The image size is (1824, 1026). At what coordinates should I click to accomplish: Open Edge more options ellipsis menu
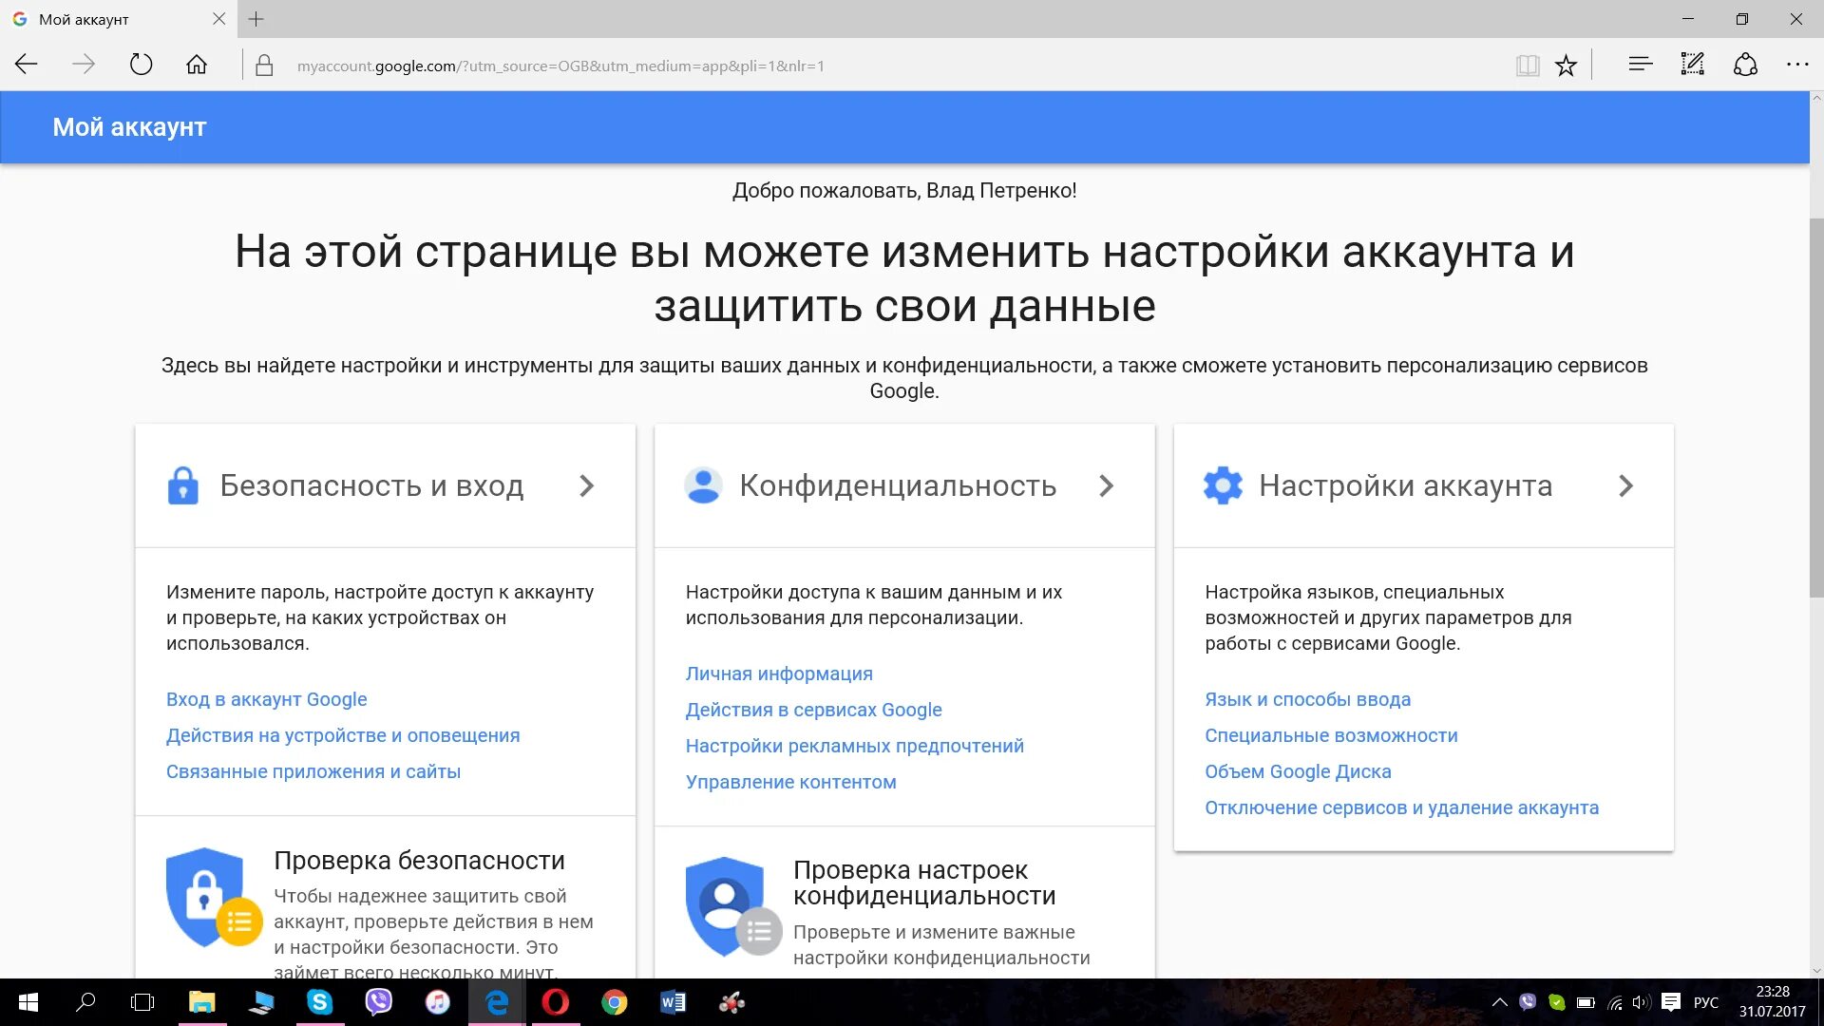tap(1796, 65)
